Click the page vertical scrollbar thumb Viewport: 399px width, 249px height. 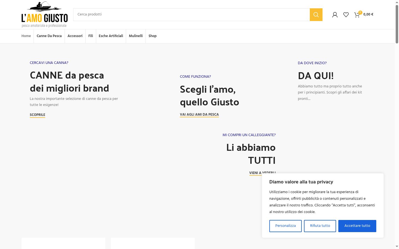click(397, 24)
